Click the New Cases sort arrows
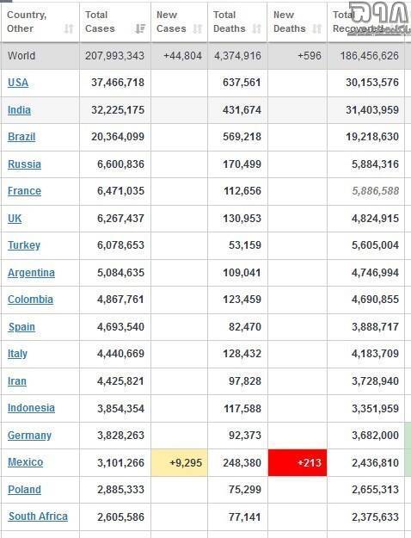411x538 pixels. [x=198, y=28]
